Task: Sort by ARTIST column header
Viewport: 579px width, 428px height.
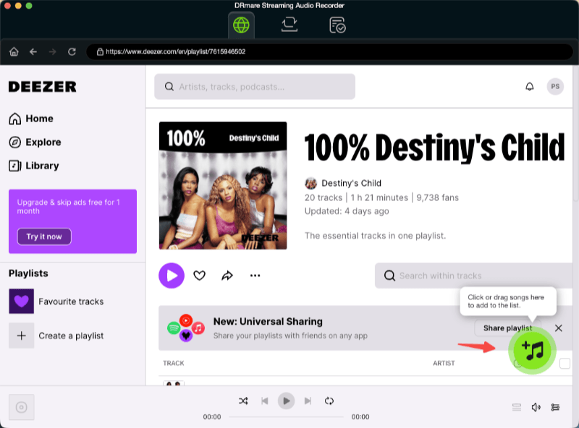Action: click(444, 364)
